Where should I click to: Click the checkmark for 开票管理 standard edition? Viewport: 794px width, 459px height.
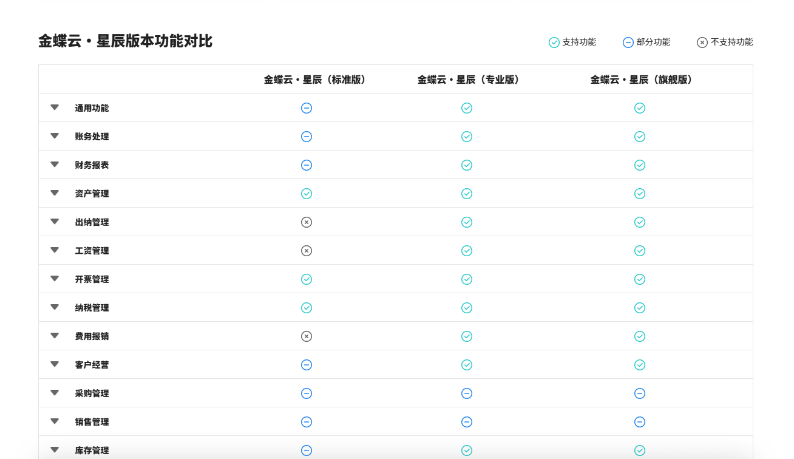coord(307,279)
